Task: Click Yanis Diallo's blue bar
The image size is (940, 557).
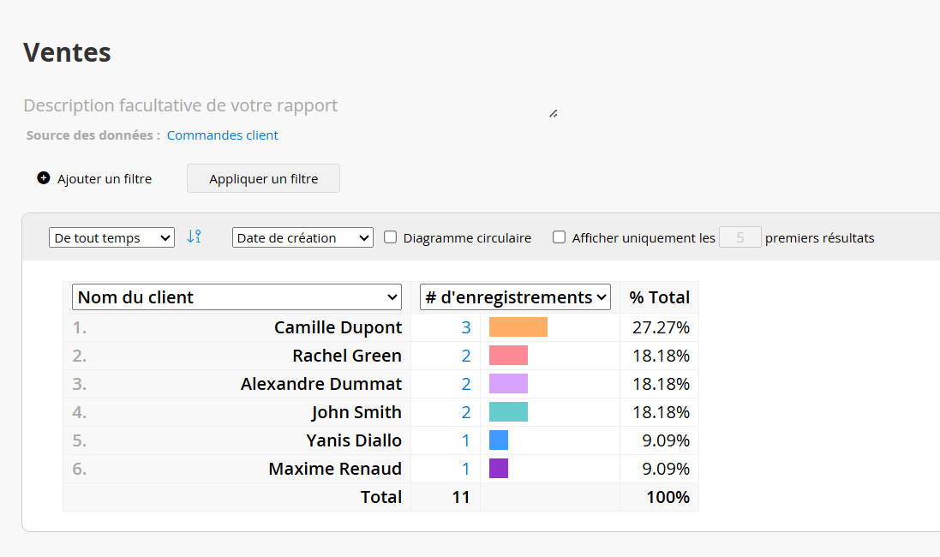Action: point(499,440)
